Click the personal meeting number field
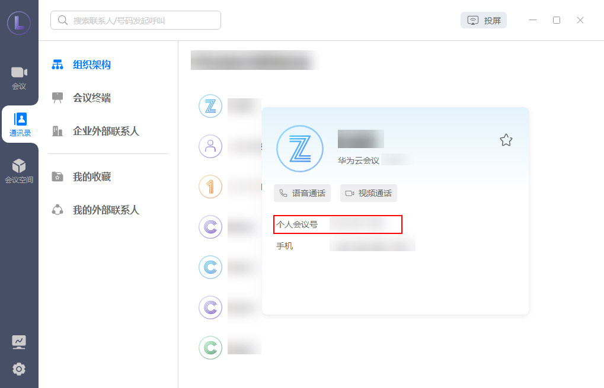604x388 pixels. tap(338, 225)
